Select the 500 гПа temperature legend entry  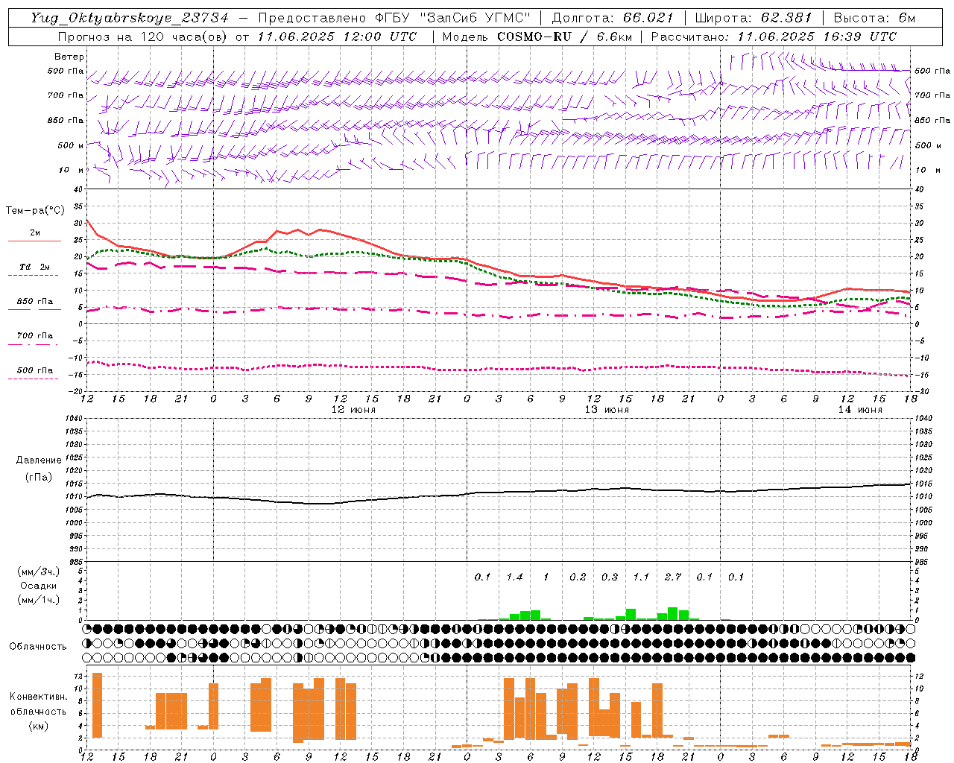pos(35,370)
